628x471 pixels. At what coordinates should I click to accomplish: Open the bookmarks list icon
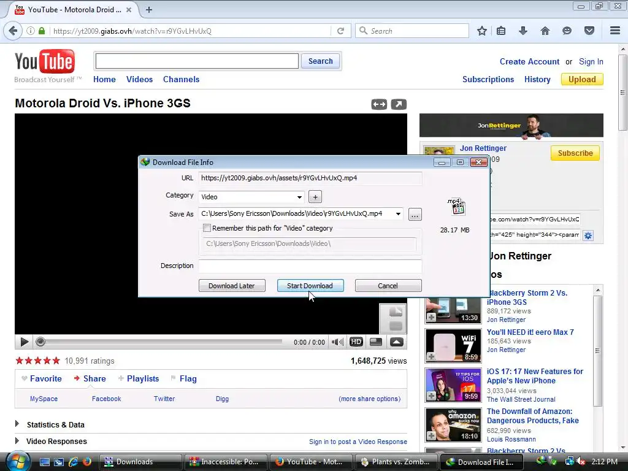pyautogui.click(x=501, y=31)
